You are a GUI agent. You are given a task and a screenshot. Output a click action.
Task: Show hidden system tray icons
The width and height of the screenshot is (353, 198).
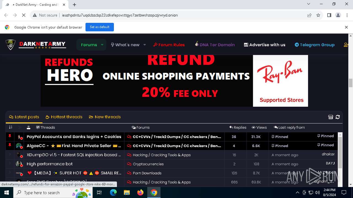tap(297, 193)
